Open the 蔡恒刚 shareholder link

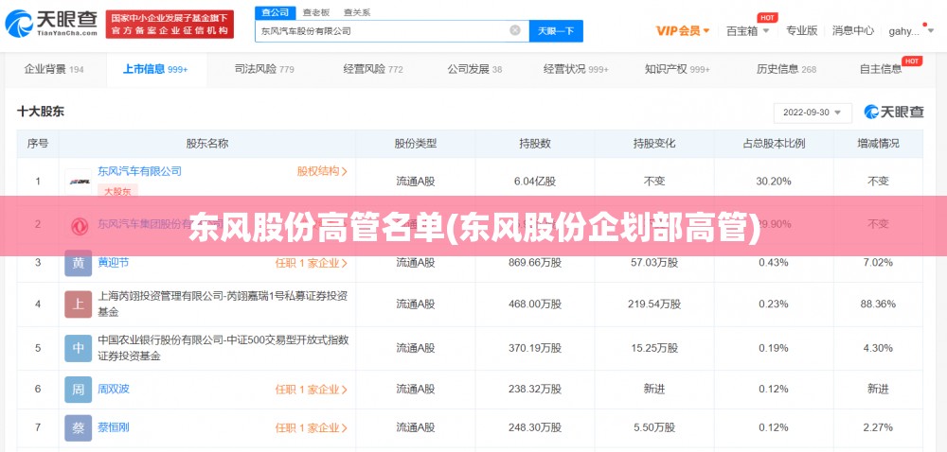[x=114, y=428]
